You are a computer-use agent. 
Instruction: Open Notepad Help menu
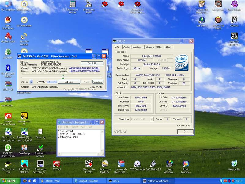(90, 127)
